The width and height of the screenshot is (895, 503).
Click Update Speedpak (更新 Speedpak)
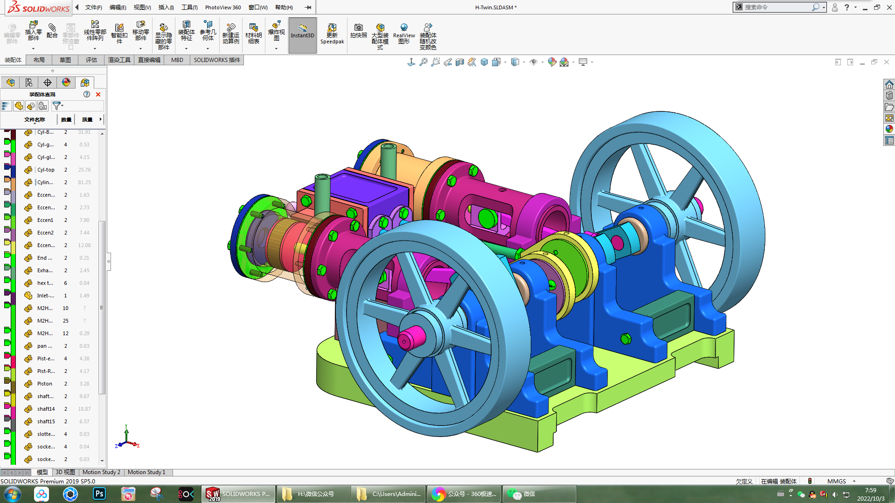[x=332, y=34]
